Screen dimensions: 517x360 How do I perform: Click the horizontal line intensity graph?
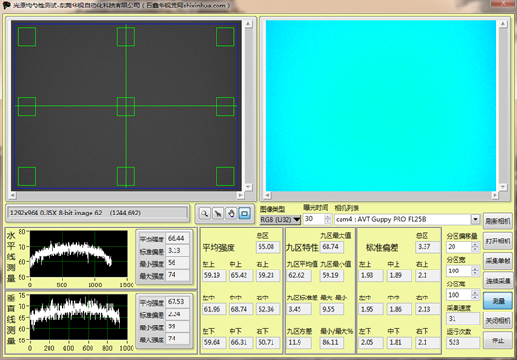(78, 254)
